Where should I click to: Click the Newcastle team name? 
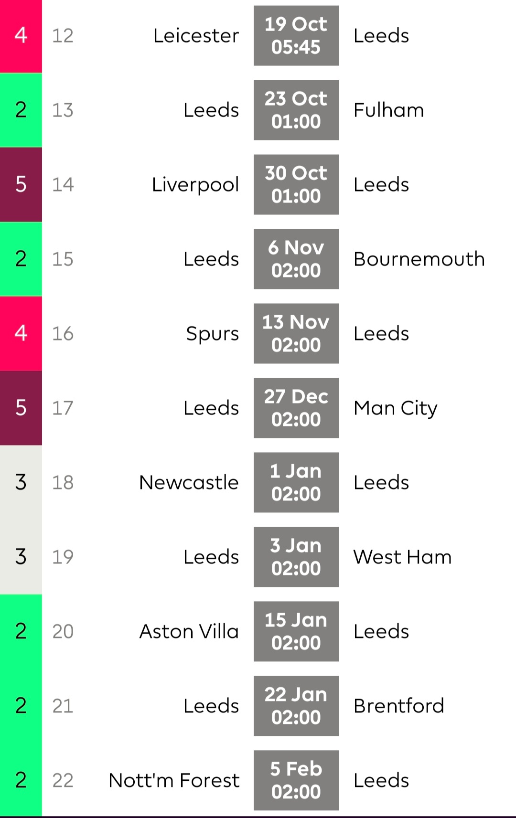pyautogui.click(x=189, y=483)
